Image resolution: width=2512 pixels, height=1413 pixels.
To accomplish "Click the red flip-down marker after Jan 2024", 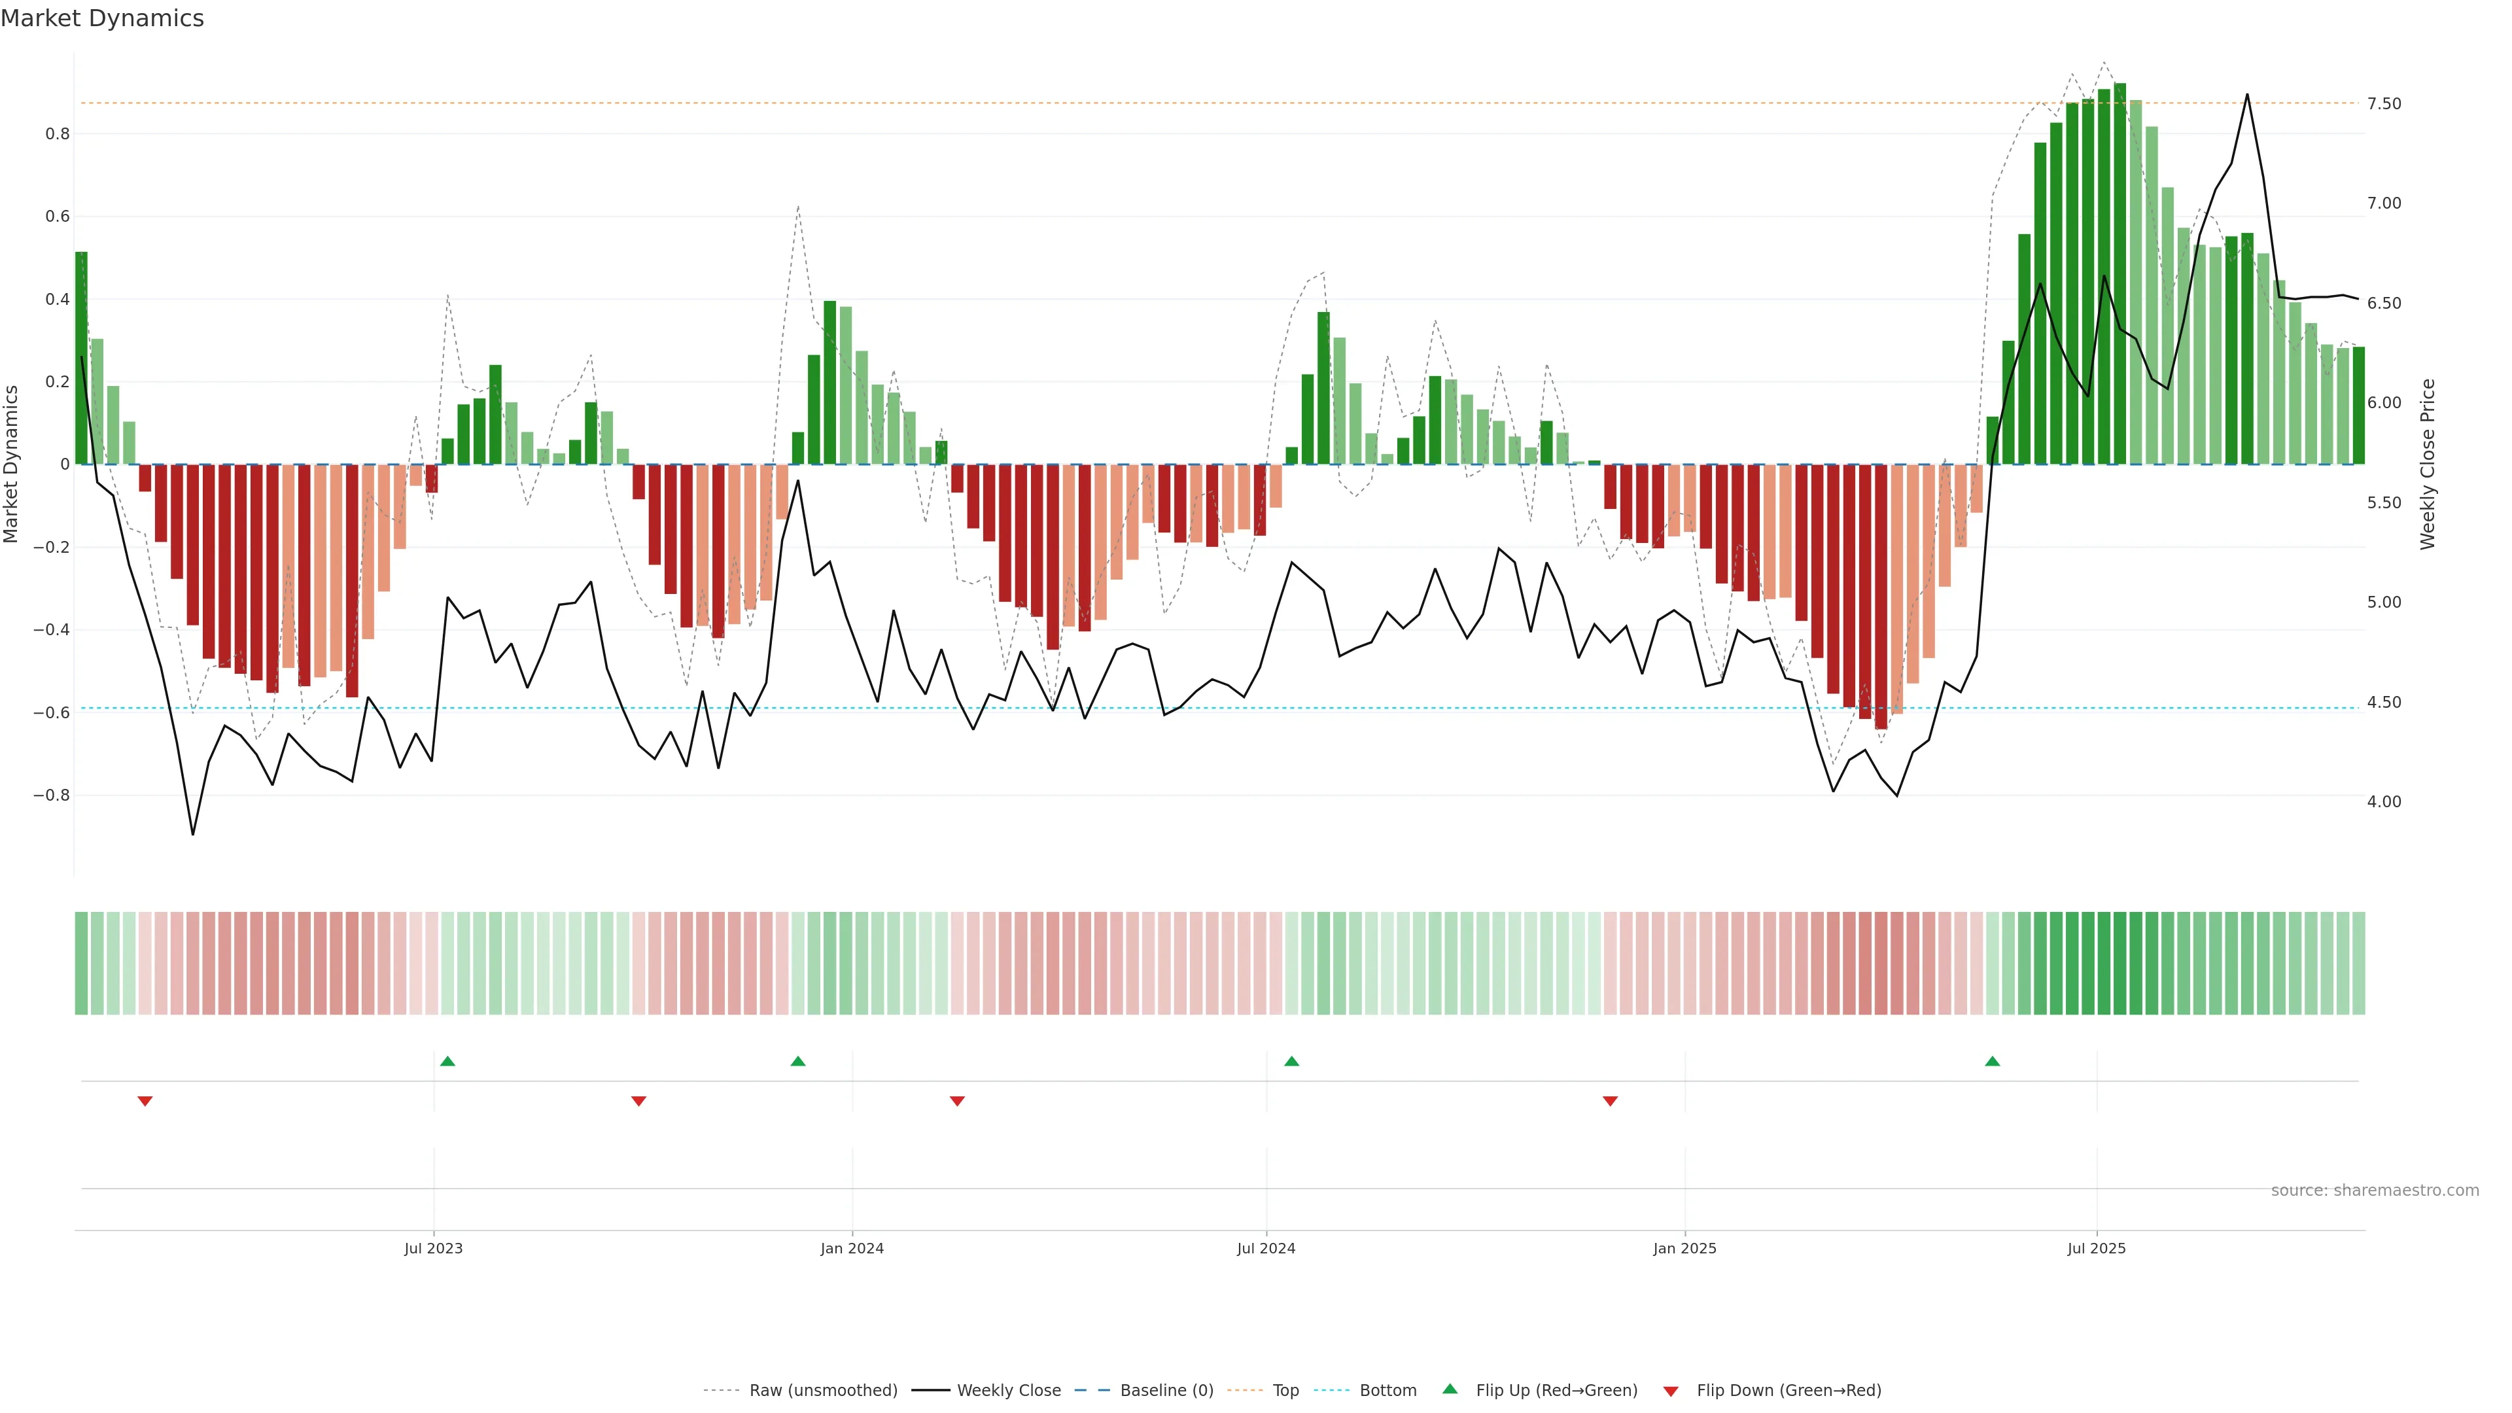I will (956, 1101).
